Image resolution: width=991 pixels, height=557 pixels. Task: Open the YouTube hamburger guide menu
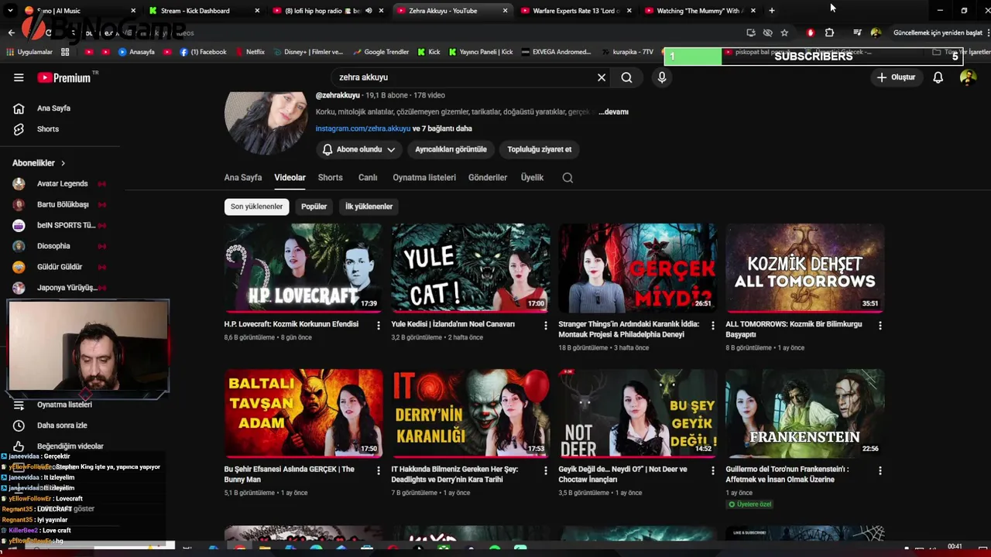click(x=19, y=77)
